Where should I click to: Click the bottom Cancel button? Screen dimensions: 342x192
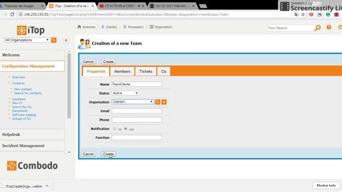[x=88, y=154]
